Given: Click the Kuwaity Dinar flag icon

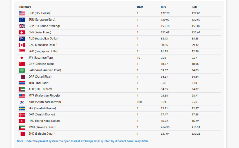Looking at the screenshot, I should 22,127.
